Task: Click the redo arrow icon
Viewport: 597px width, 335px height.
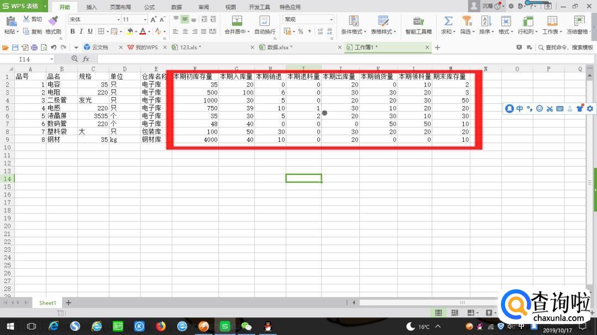Action: 64,47
